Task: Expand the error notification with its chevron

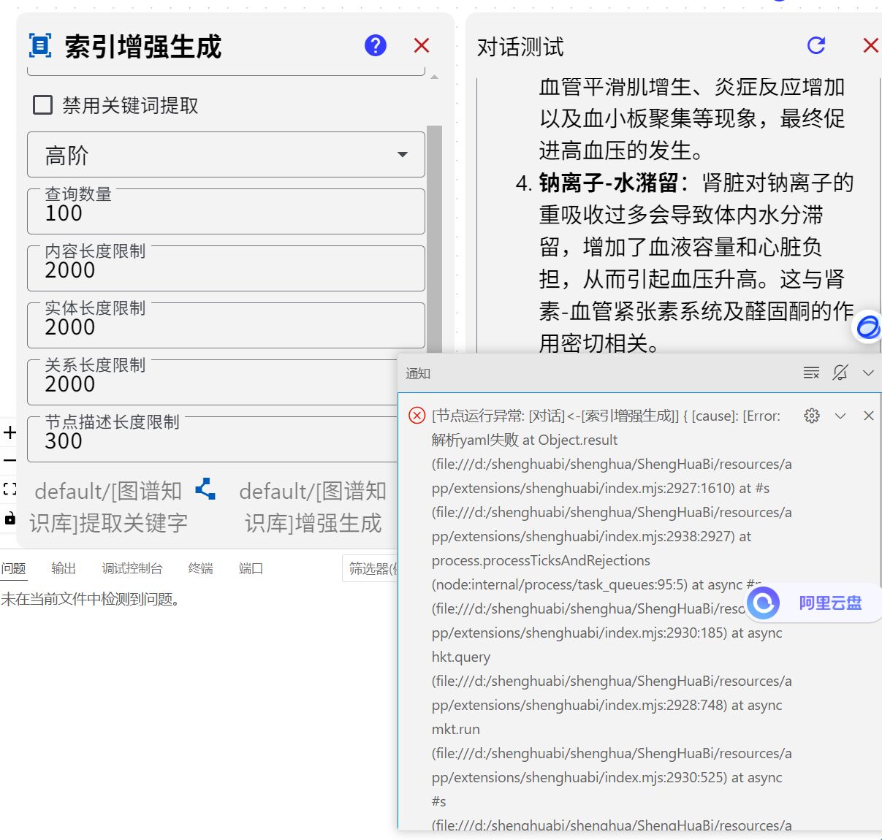Action: [x=840, y=416]
